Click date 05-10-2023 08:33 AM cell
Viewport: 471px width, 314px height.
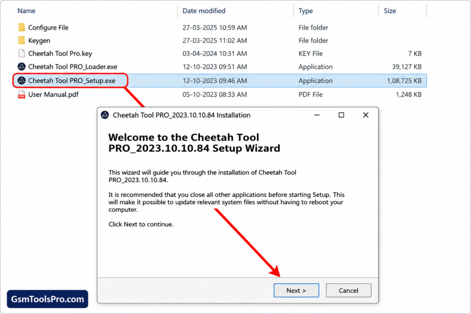tap(215, 95)
